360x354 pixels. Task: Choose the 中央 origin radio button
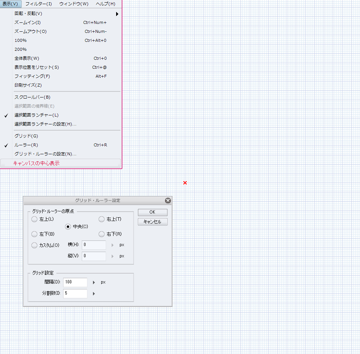tap(68, 227)
